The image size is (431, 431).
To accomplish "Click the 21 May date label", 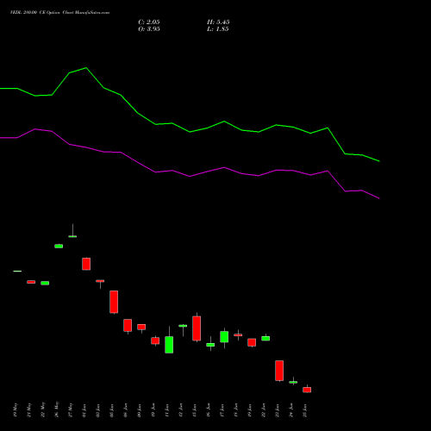I will coord(29,410).
